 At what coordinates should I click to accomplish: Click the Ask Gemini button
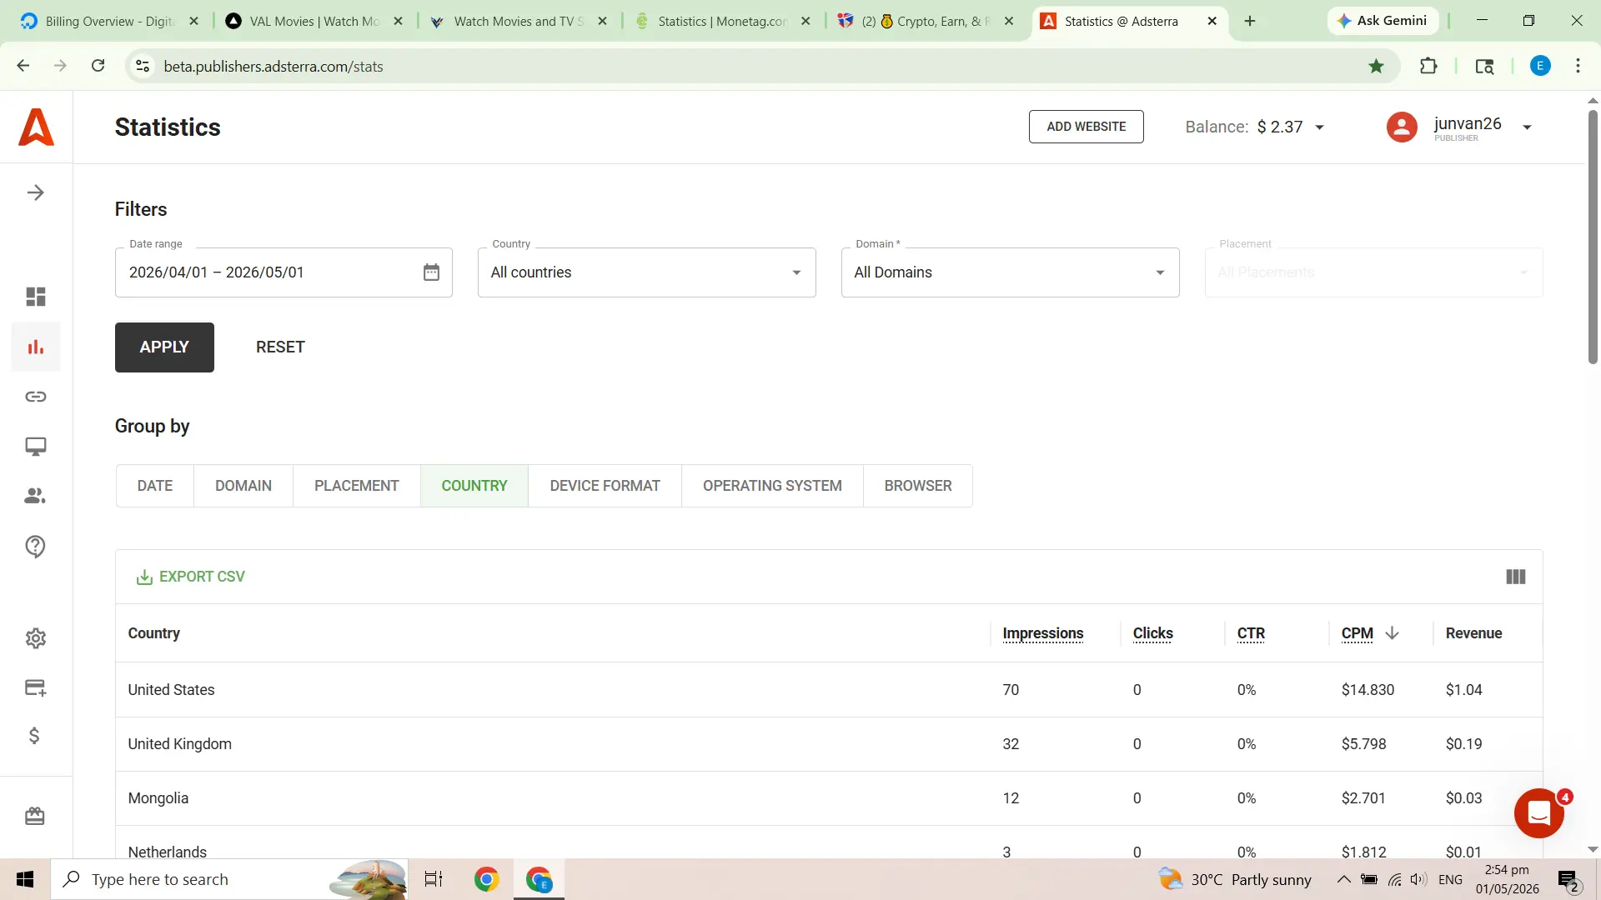[x=1383, y=21]
